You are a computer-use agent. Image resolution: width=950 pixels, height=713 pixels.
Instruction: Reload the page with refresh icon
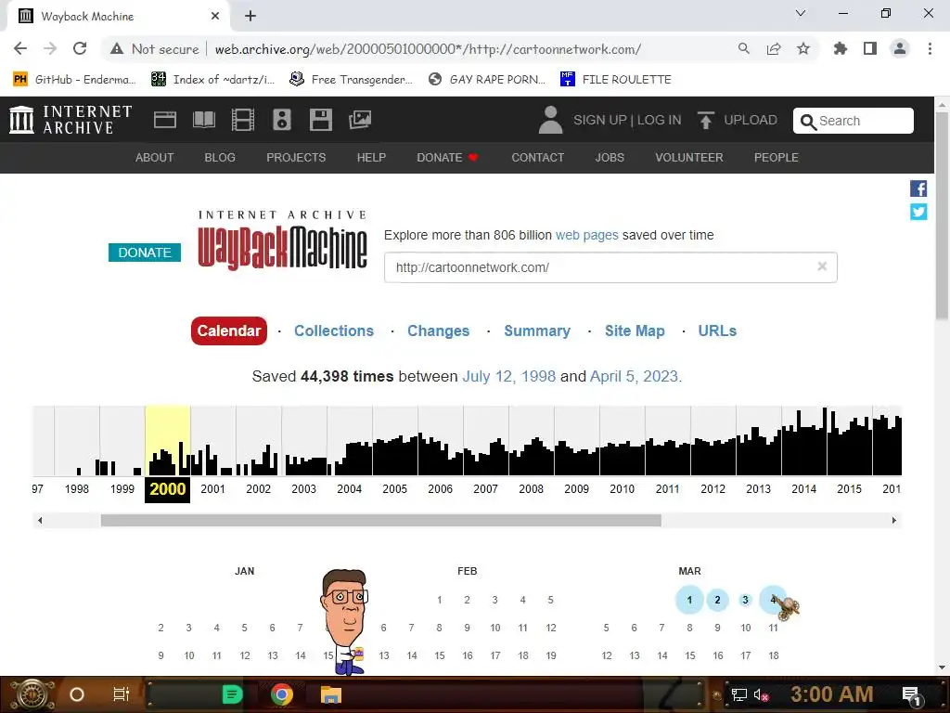click(80, 48)
